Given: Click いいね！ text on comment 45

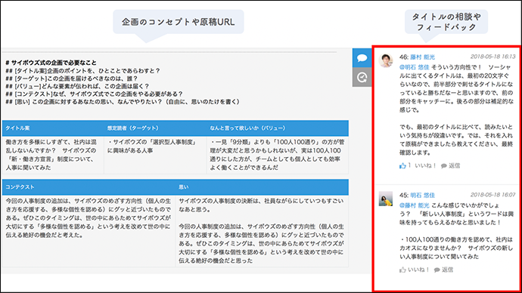Looking at the screenshot, I should click(419, 270).
